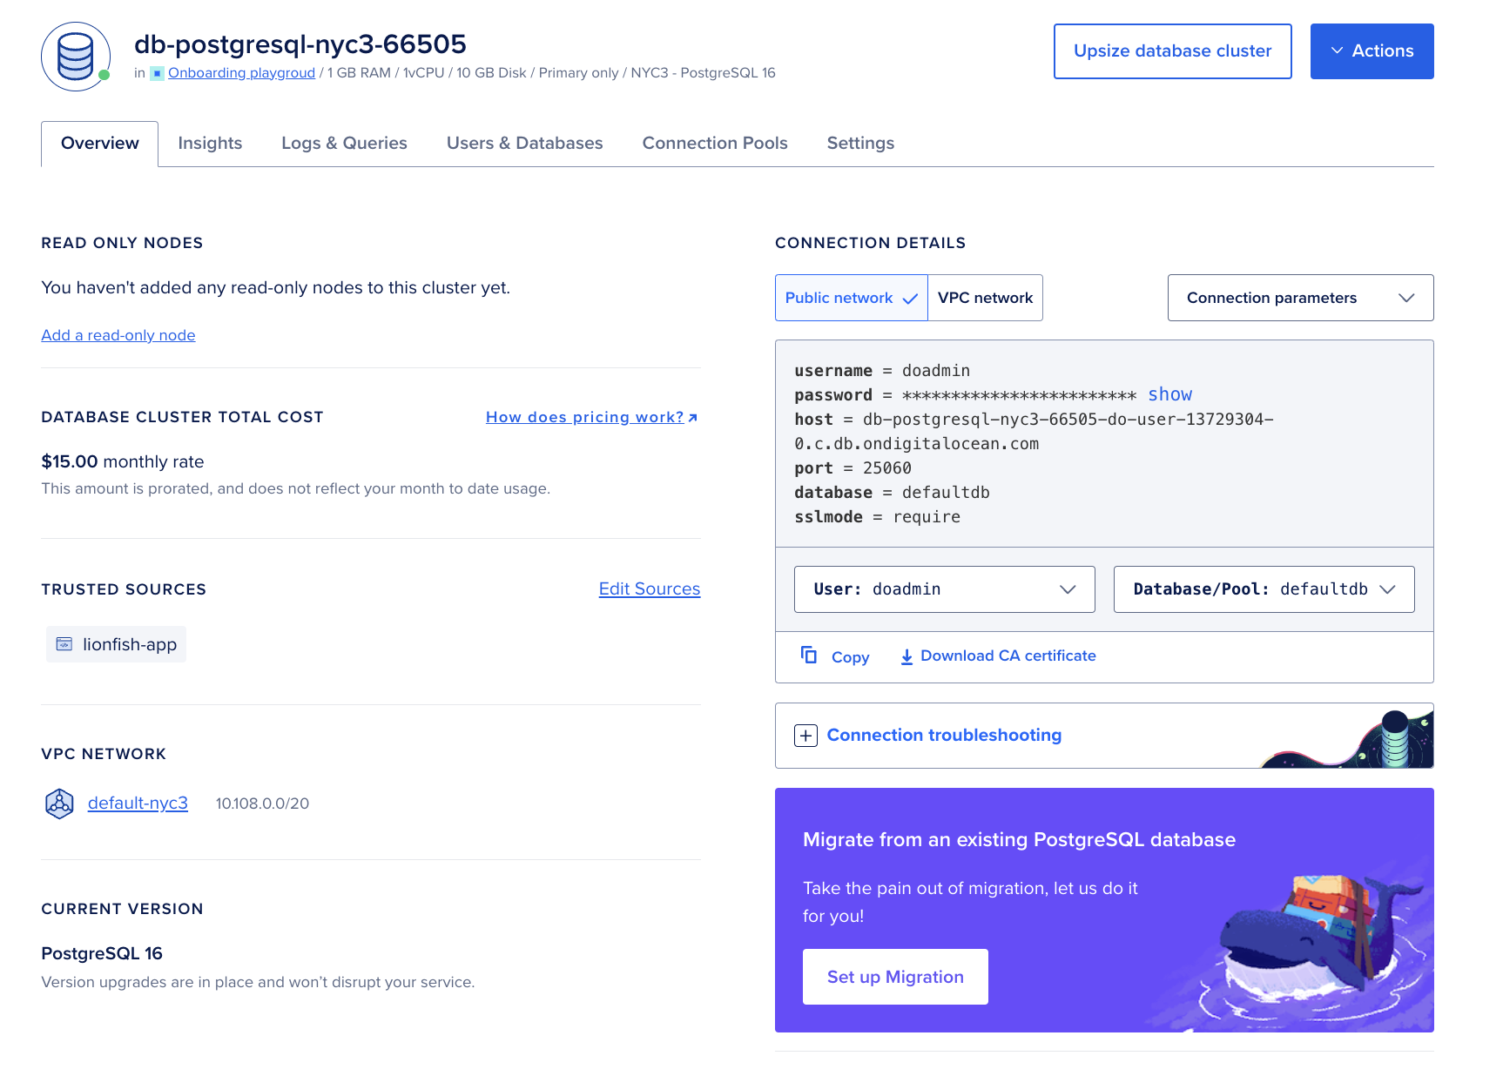The width and height of the screenshot is (1503, 1076).
Task: Click the database cluster icon
Action: click(x=76, y=57)
